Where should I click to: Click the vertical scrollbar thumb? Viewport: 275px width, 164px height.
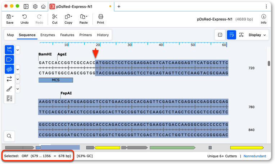click(269, 63)
